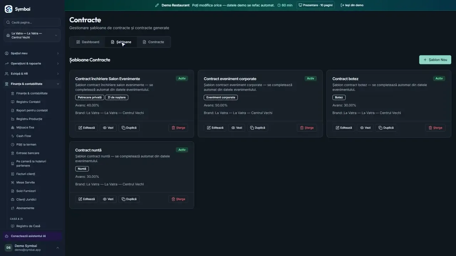Select the Șabloane tab
The image size is (456, 256).
121,42
